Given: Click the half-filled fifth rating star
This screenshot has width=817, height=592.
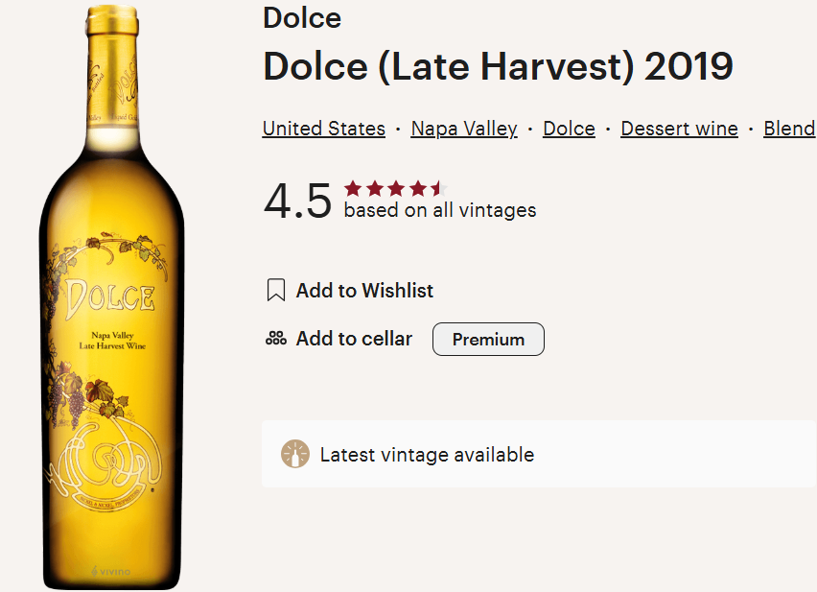Looking at the screenshot, I should point(437,188).
